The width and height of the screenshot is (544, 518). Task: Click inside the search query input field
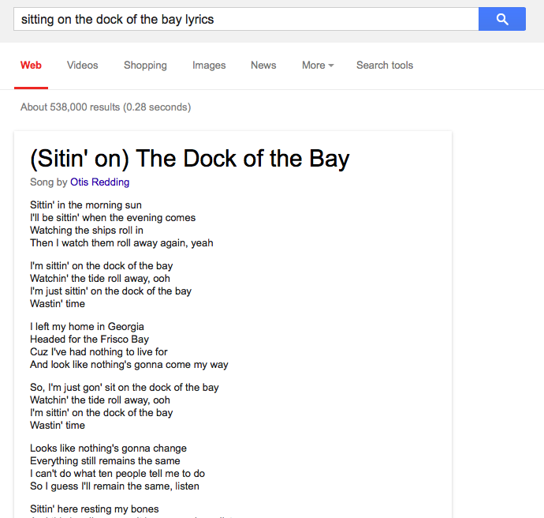point(244,19)
